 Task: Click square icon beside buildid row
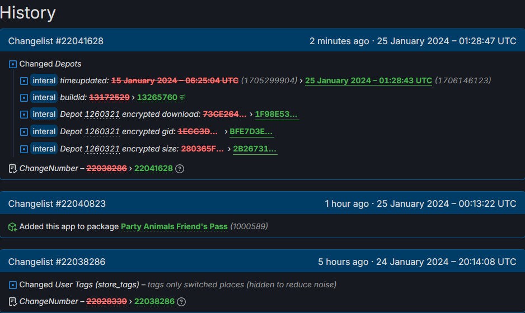(x=24, y=98)
